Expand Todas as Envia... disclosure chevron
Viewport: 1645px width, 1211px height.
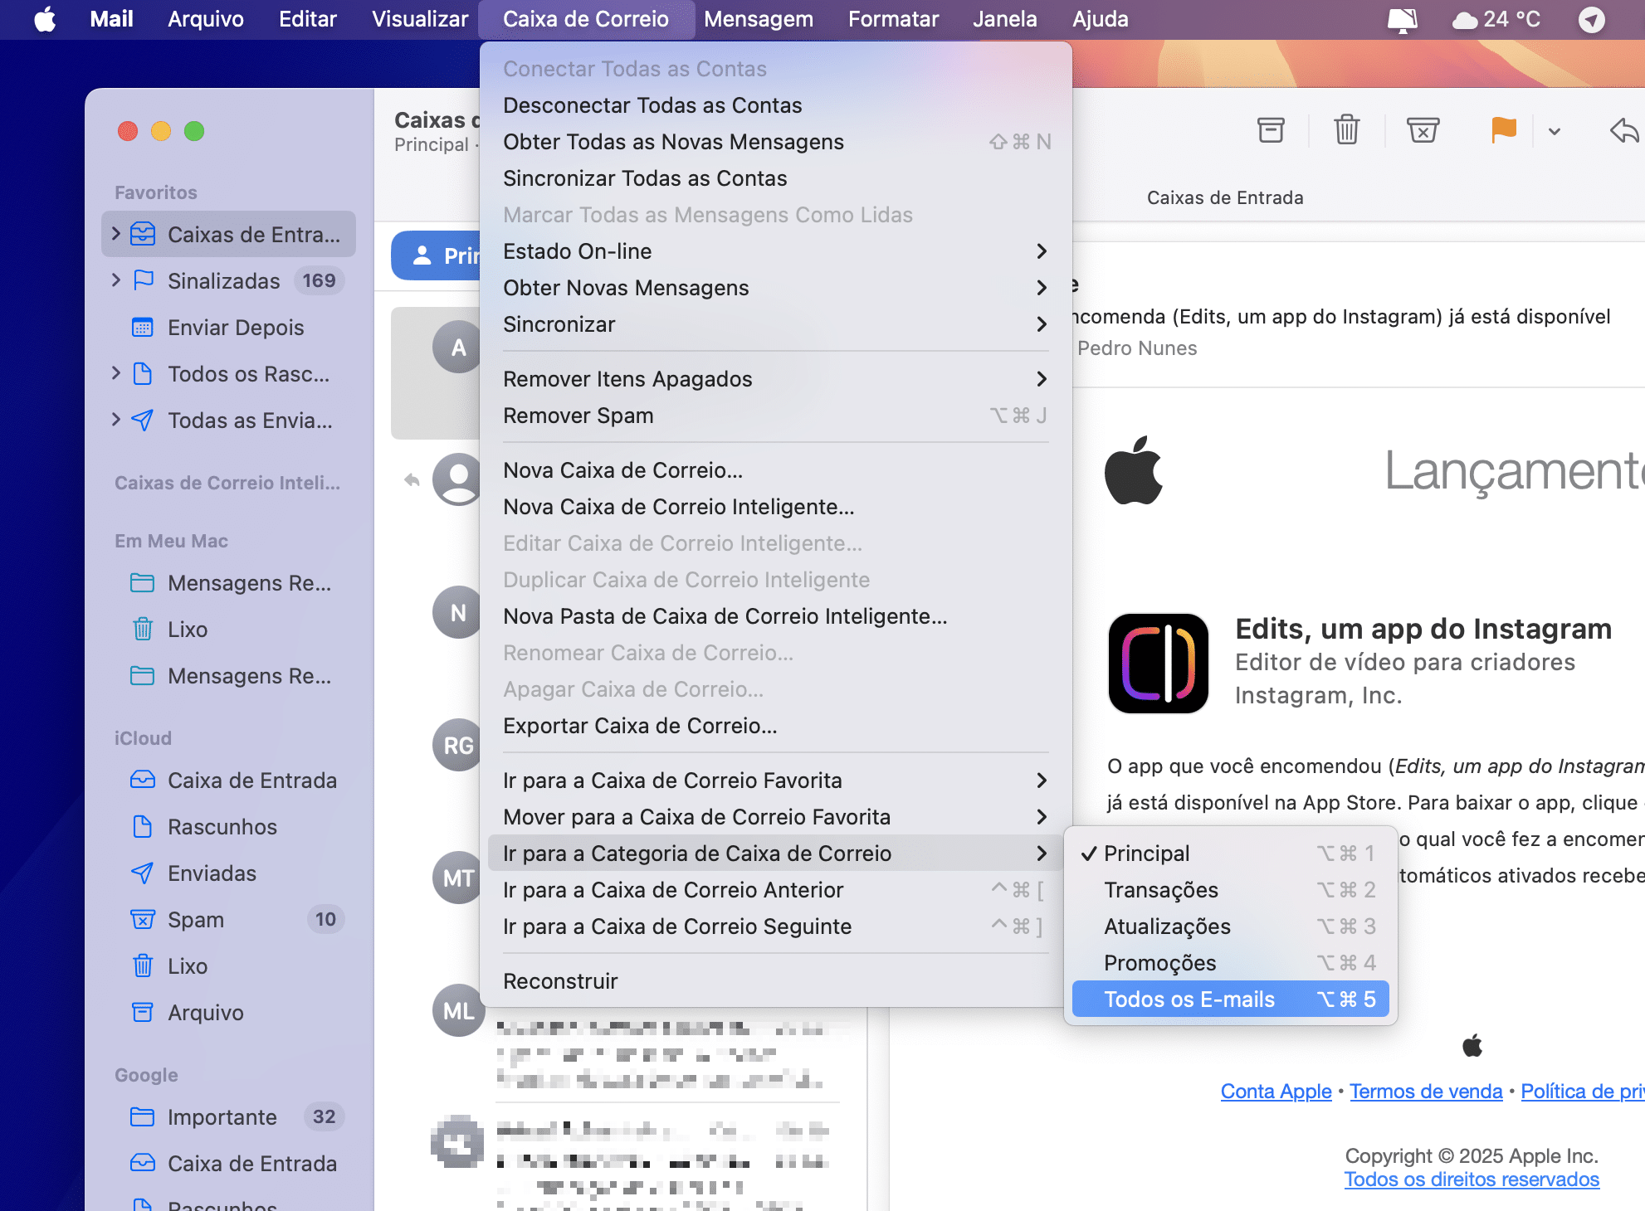pos(116,420)
